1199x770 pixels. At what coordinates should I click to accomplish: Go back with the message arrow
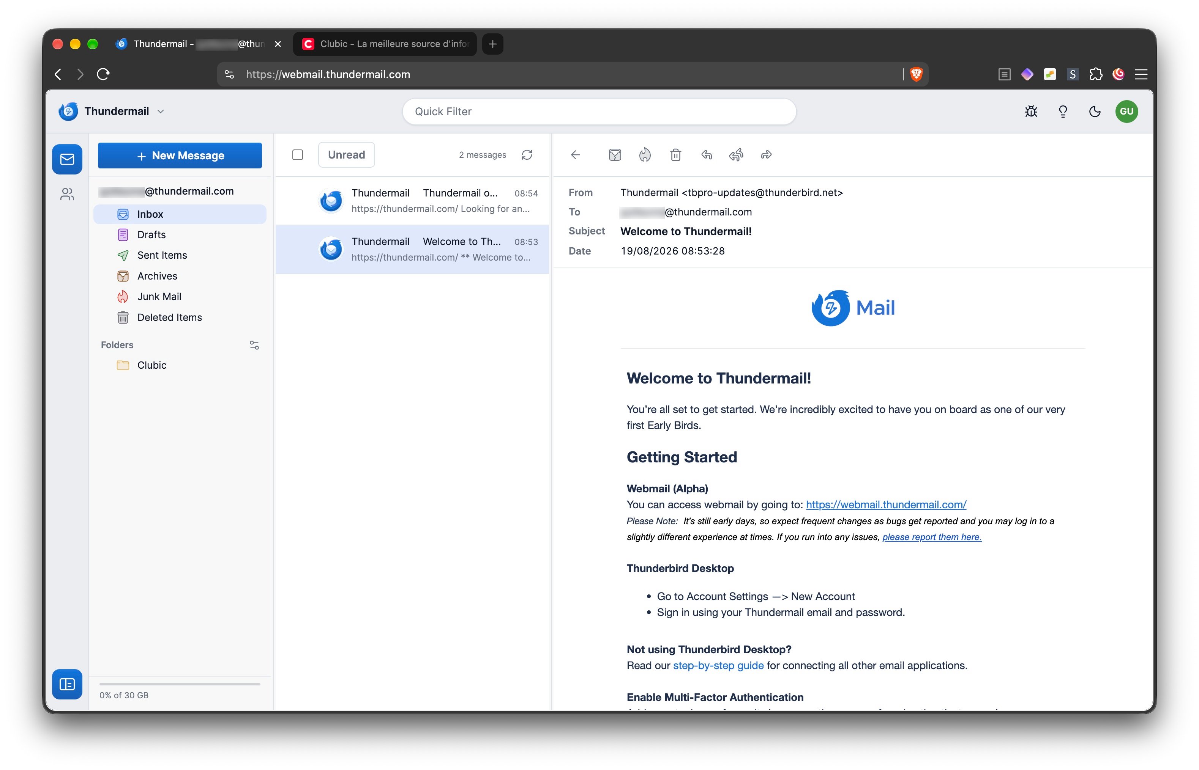point(576,154)
